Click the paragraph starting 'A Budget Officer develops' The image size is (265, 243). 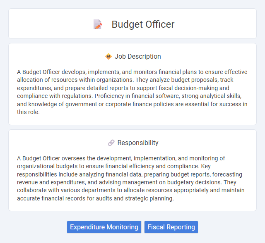point(132,92)
